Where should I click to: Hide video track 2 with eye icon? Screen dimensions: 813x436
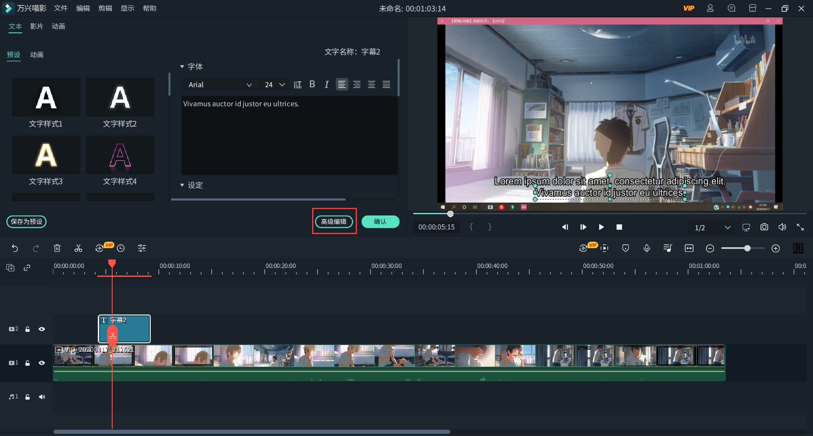pos(41,329)
